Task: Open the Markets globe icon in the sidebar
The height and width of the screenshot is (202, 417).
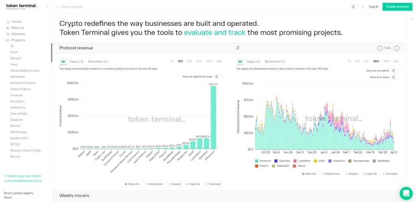Action: point(8,34)
